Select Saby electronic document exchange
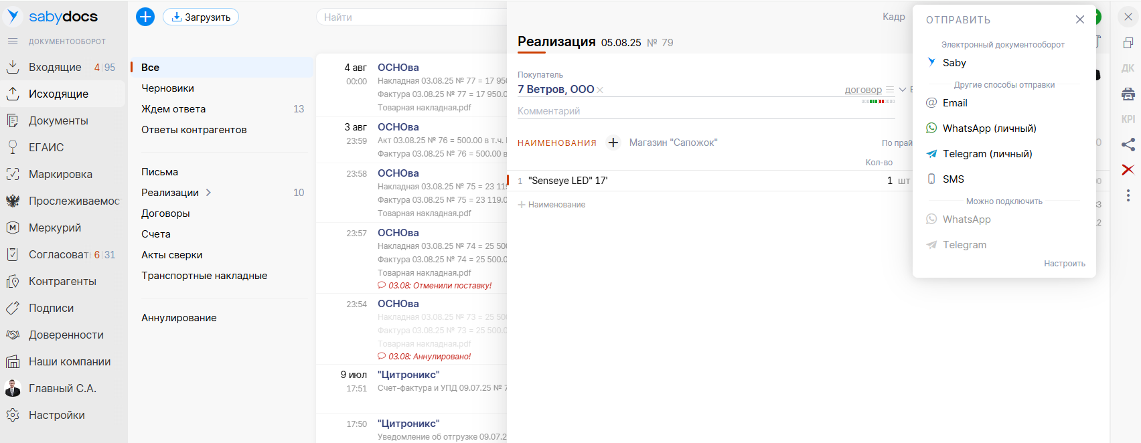The image size is (1141, 443). [954, 63]
